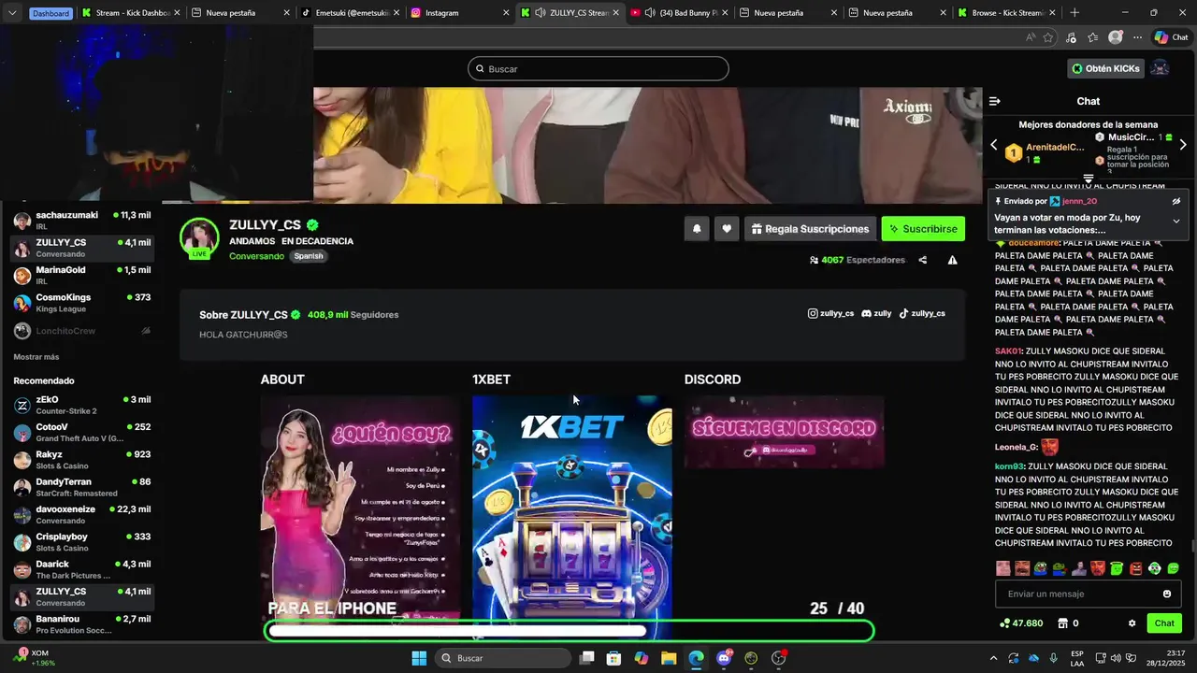Screen dimensions: 1197x673
Task: Open the chat settings gear
Action: (x=1132, y=623)
